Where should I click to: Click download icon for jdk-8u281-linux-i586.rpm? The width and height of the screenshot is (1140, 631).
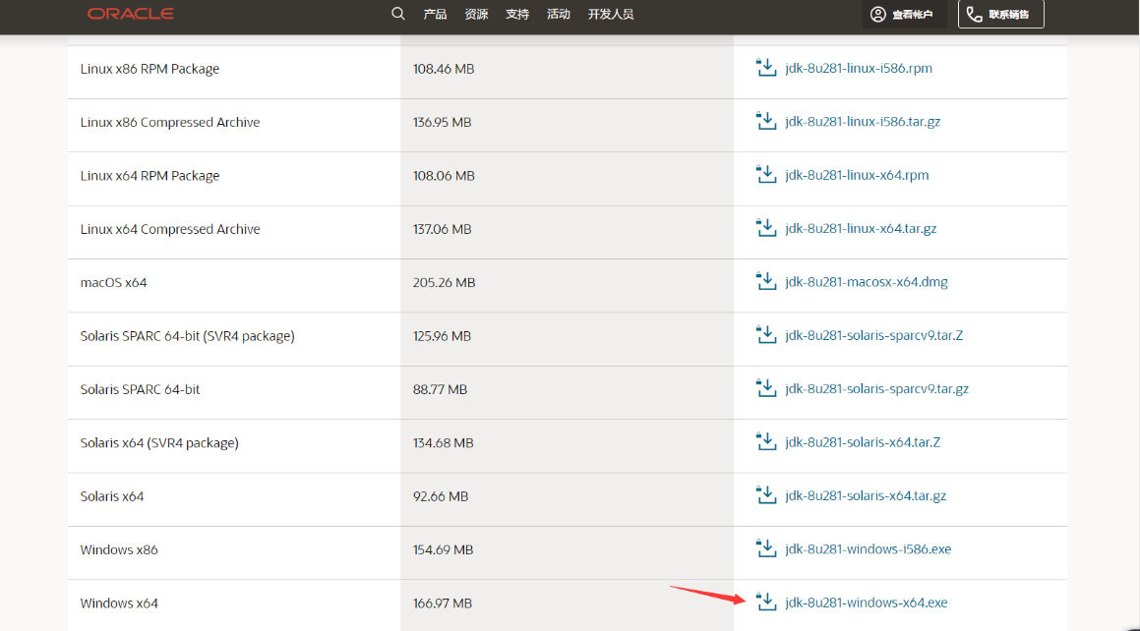(766, 68)
